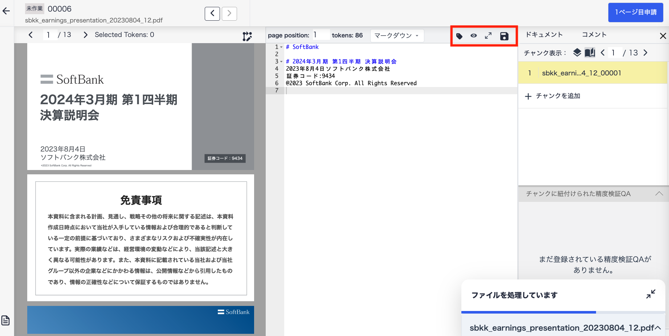Click the 証券コード:9434 editor line
The width and height of the screenshot is (669, 336).
coord(311,76)
